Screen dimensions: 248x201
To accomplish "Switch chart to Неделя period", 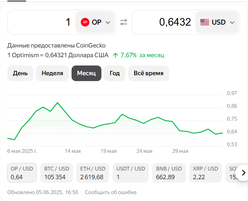I will (52, 73).
